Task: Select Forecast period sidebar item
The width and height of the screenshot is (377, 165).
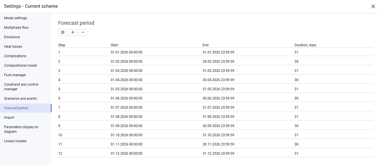Action: click(25, 108)
